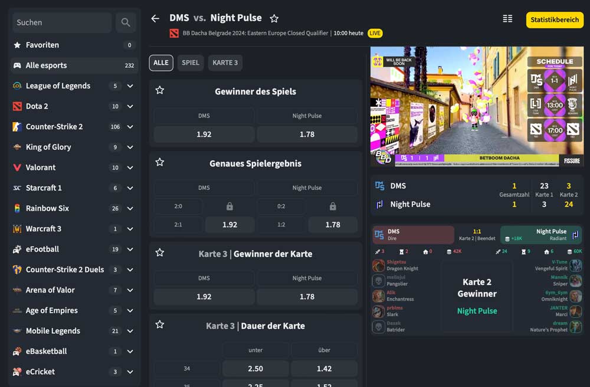
Task: Bet Night Pulse 1.78 in Karte 3 Gewinner
Action: [x=307, y=297]
